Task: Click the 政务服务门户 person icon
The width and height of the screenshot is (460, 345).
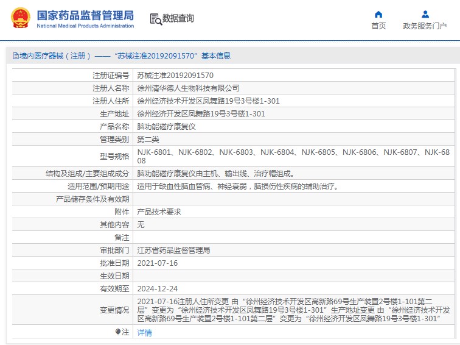Action: pyautogui.click(x=425, y=14)
